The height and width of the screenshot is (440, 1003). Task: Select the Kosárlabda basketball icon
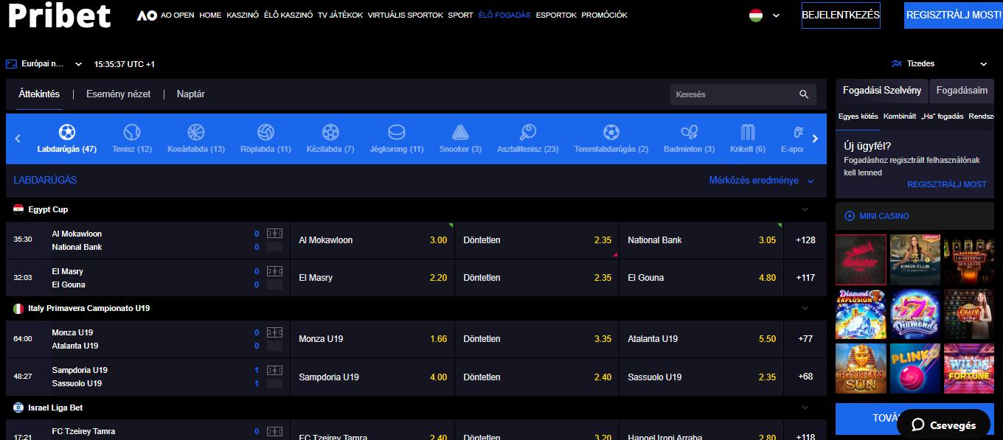195,132
